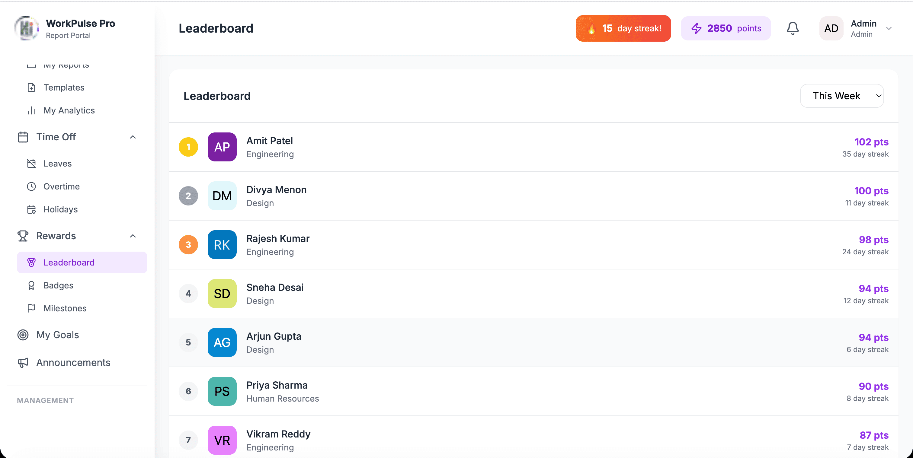
Task: Open the This Week period dropdown
Action: [x=841, y=96]
